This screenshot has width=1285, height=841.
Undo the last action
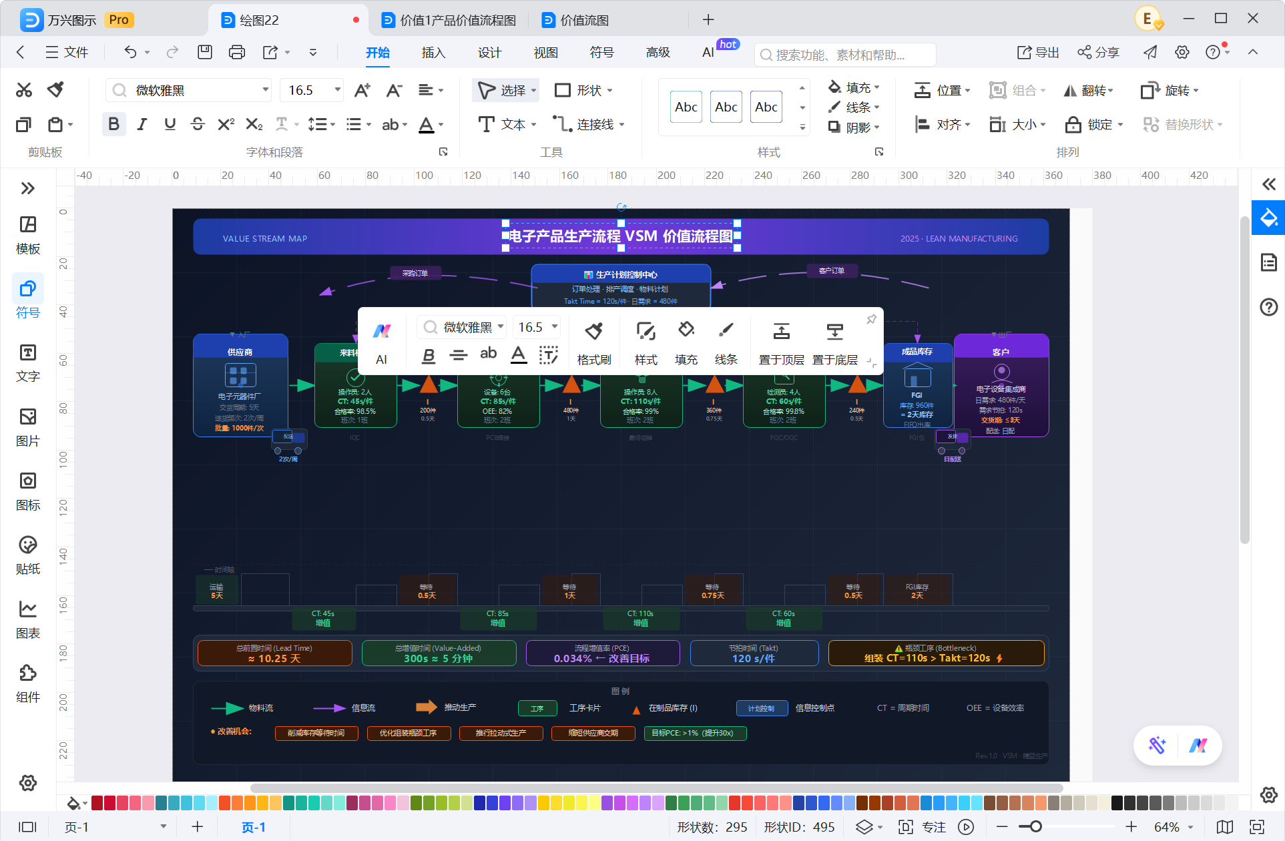point(130,52)
